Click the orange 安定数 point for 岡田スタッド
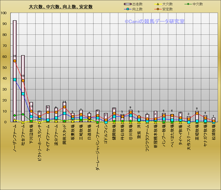Viewport: 221px width, 190px height. (64, 107)
